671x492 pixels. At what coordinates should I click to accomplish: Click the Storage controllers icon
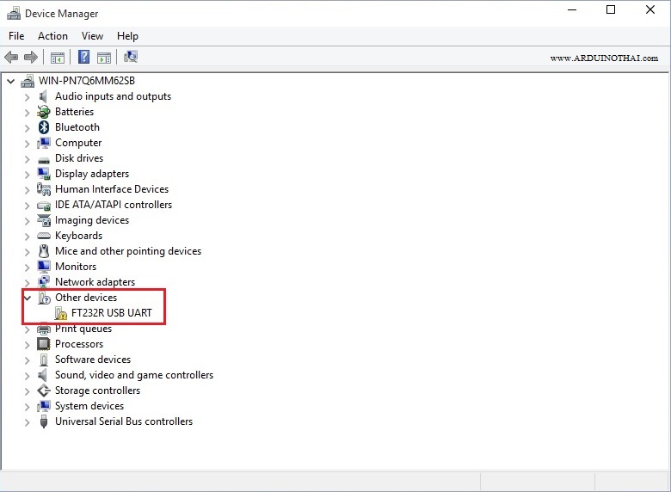44,391
